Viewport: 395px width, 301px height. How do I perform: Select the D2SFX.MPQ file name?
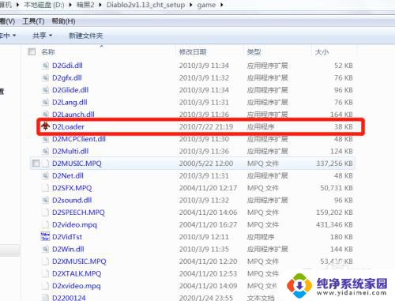pyautogui.click(x=72, y=188)
